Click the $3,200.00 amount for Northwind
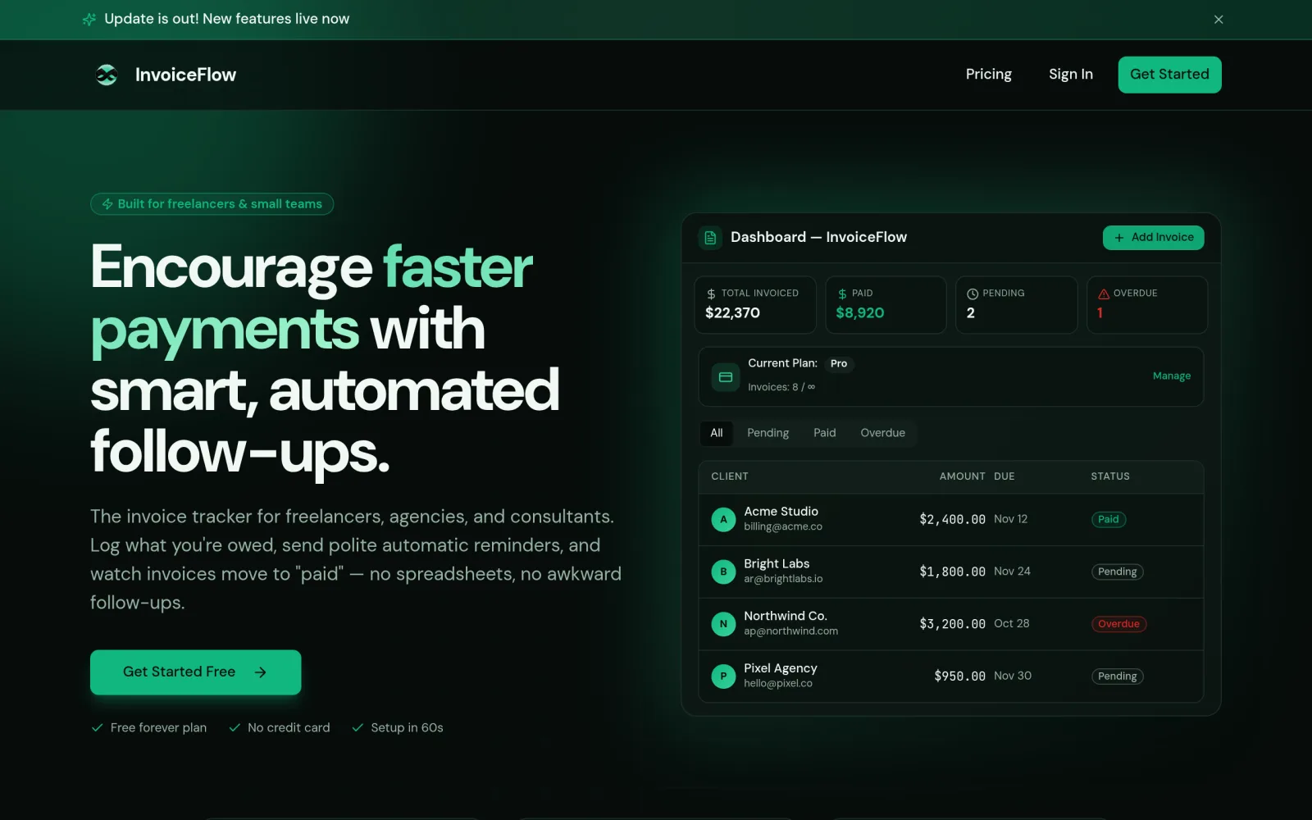 point(952,624)
